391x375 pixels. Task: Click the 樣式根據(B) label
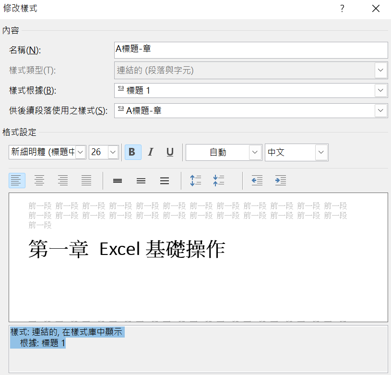coord(33,90)
